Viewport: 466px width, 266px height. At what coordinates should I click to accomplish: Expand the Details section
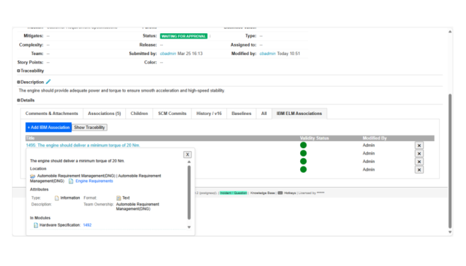tap(19, 100)
